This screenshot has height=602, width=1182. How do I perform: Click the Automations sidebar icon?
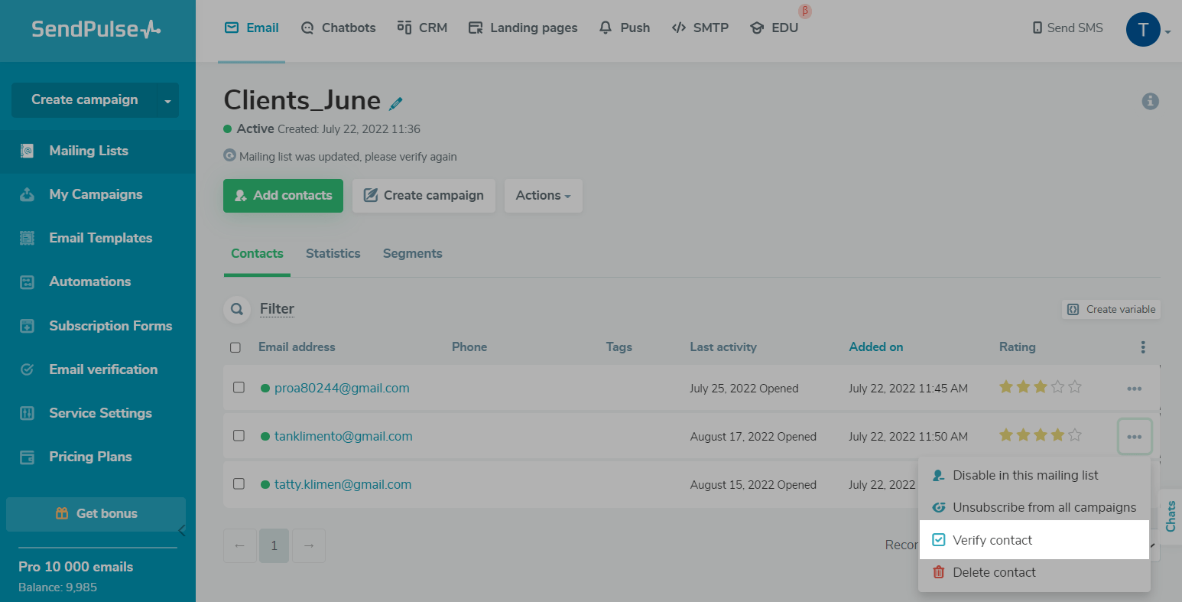(x=27, y=282)
